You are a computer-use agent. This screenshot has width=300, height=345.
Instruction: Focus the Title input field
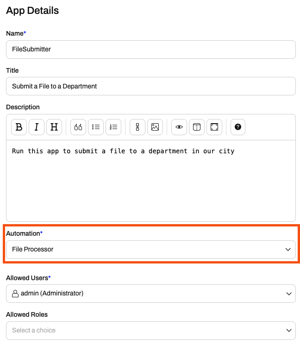(151, 86)
